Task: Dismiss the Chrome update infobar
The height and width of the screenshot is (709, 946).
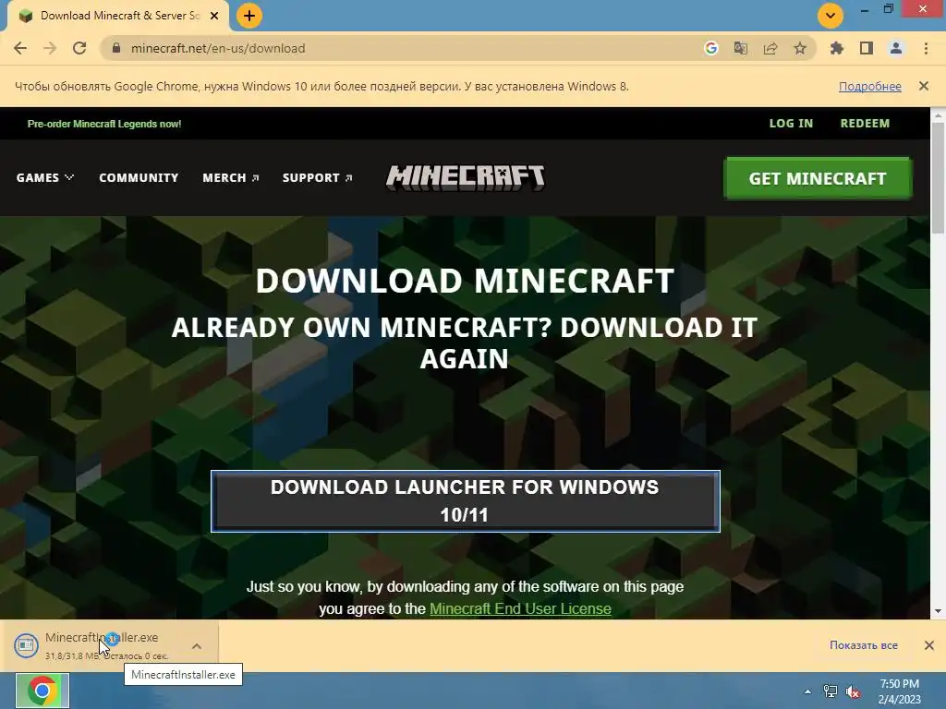Action: [x=924, y=86]
